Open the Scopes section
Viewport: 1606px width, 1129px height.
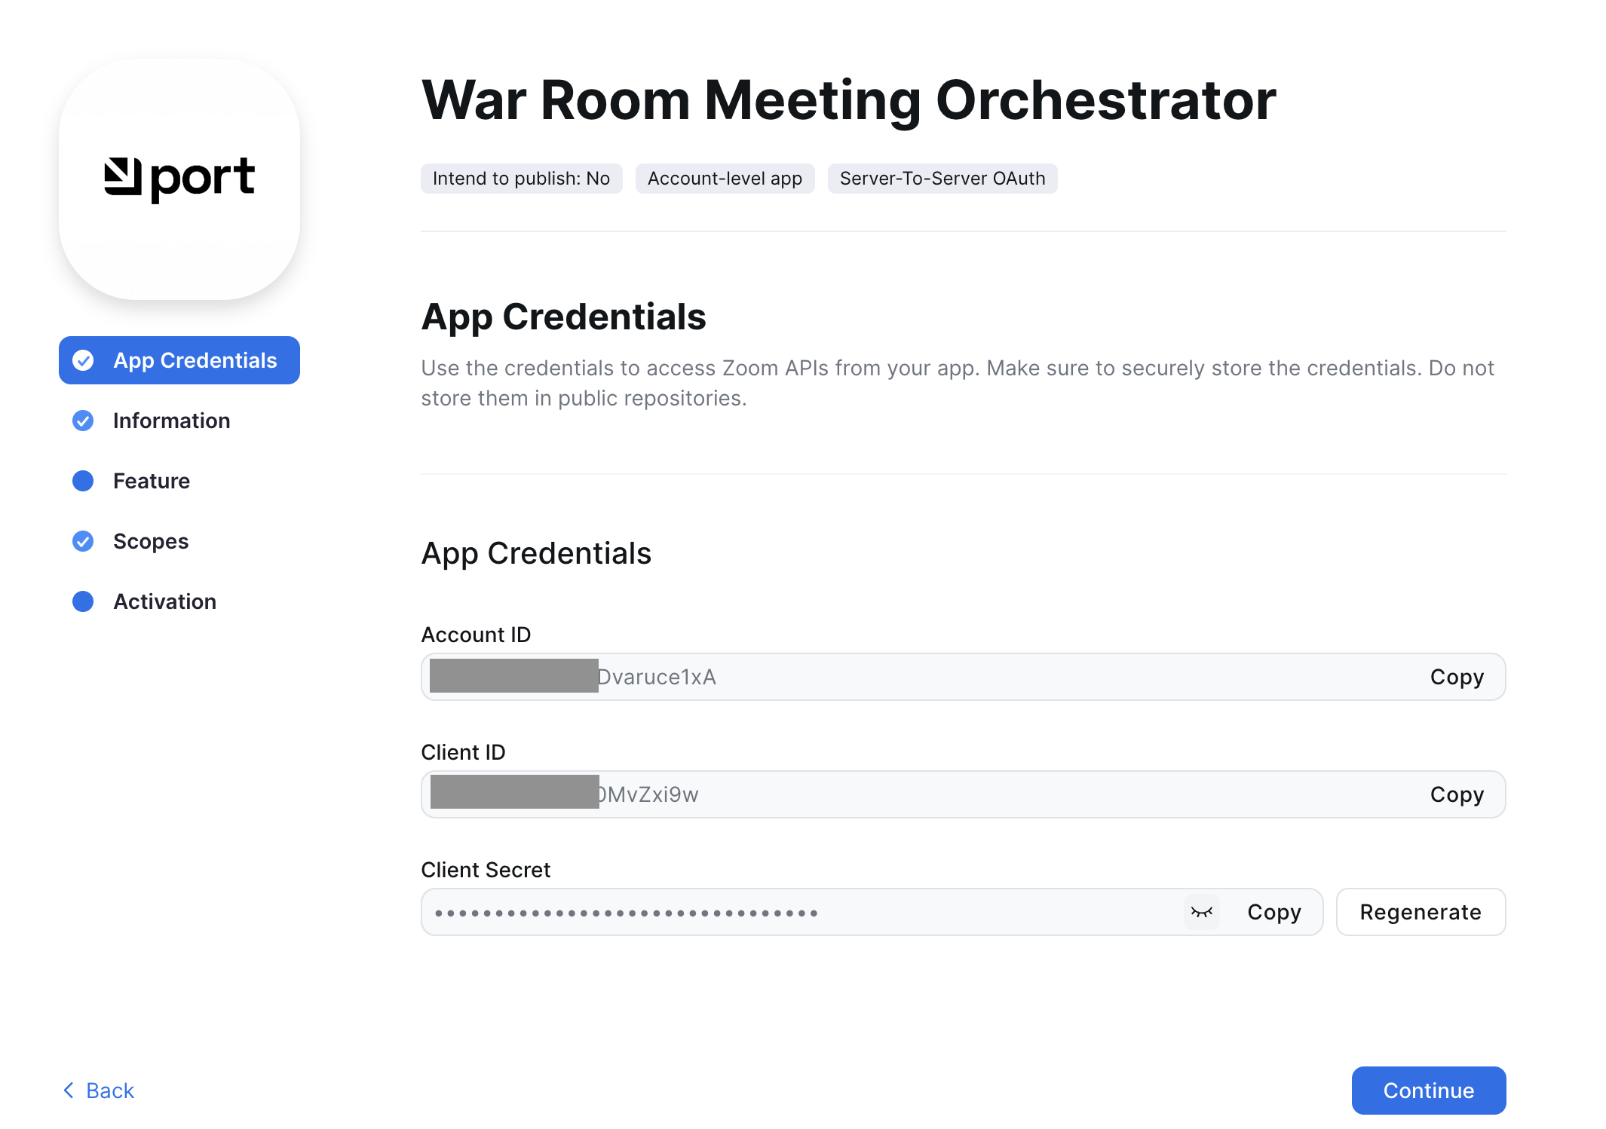pyautogui.click(x=151, y=541)
